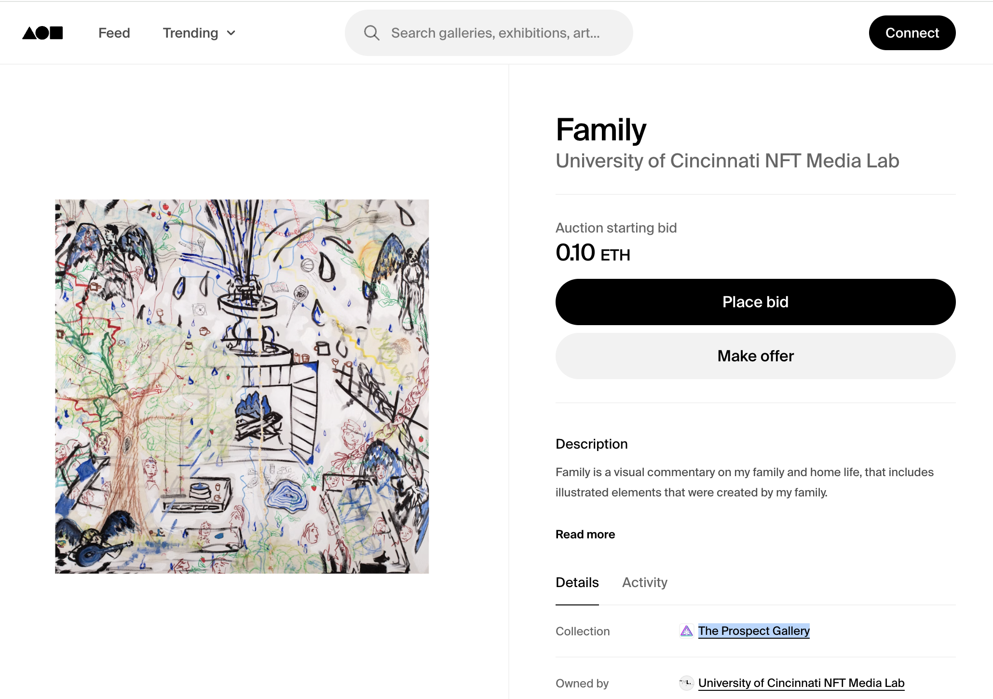Image resolution: width=993 pixels, height=699 pixels.
Task: Click the Family artwork title heading
Action: tap(601, 130)
